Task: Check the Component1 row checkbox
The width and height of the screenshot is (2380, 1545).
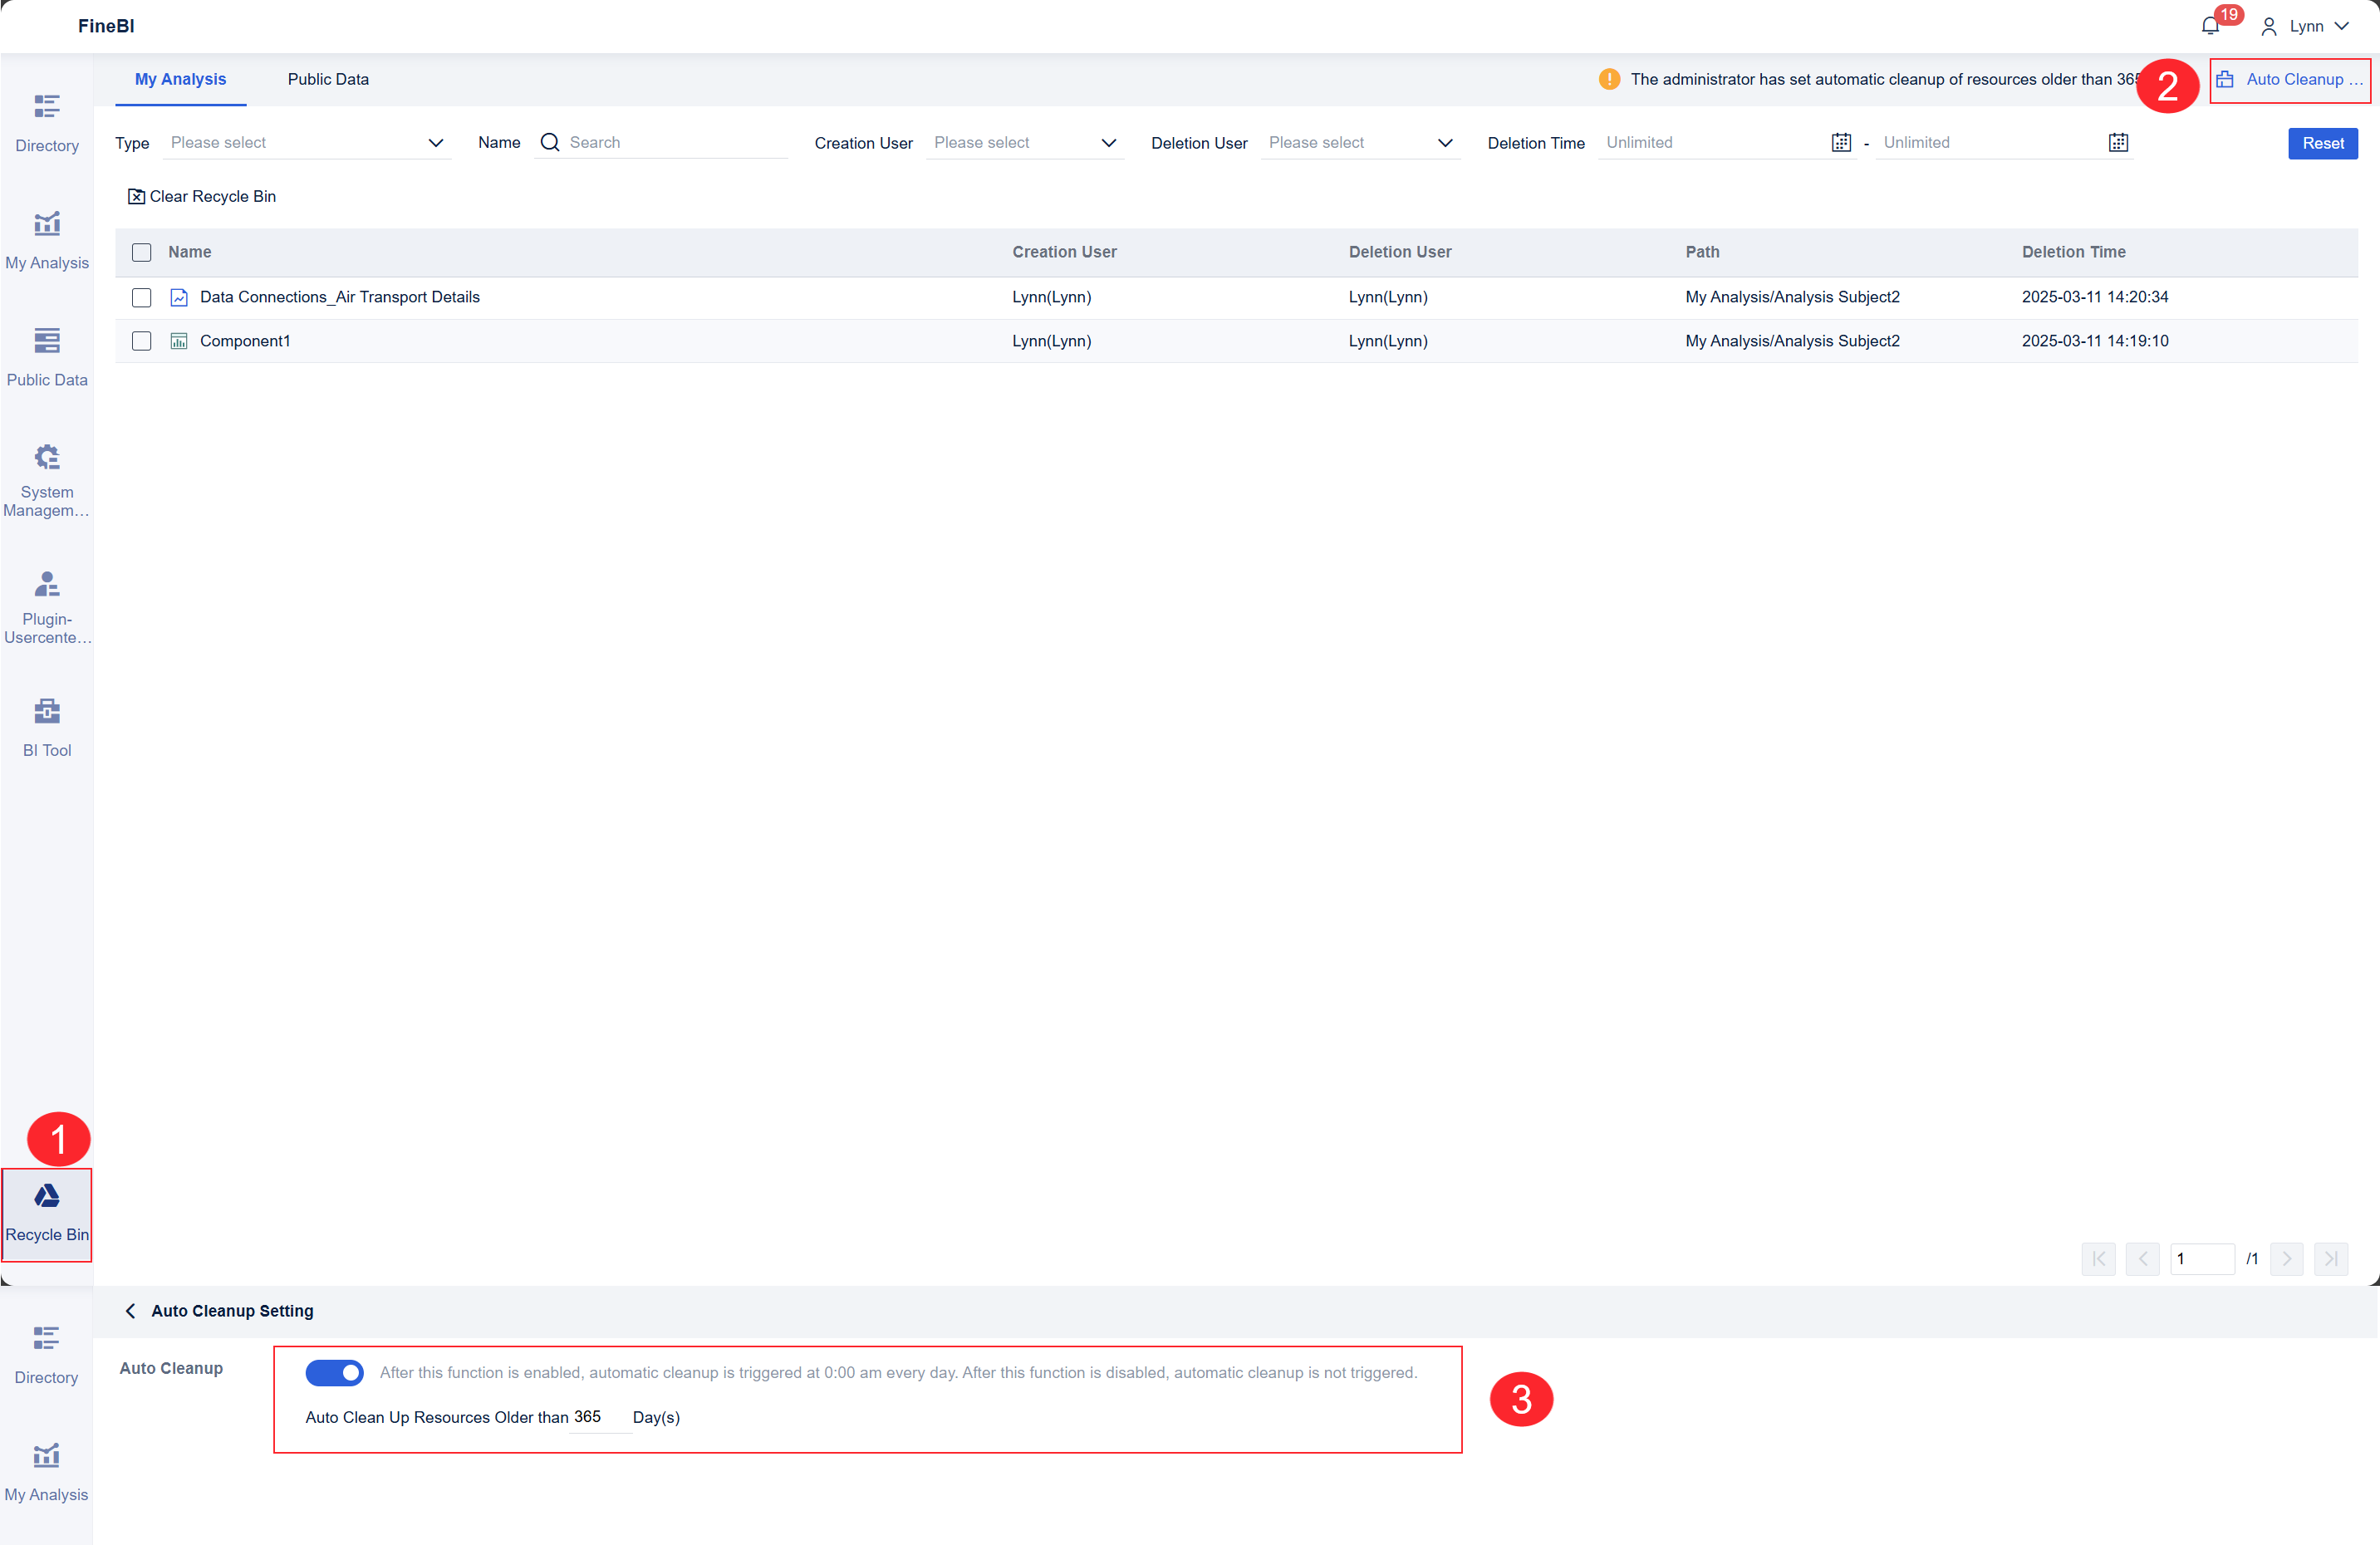Action: coord(142,342)
